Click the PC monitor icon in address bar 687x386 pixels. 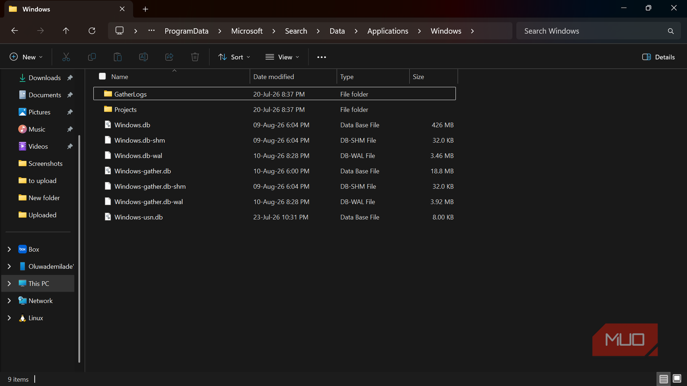120,31
